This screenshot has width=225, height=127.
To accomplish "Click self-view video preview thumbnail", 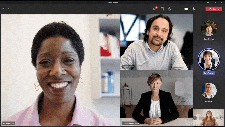I will tap(209, 118).
